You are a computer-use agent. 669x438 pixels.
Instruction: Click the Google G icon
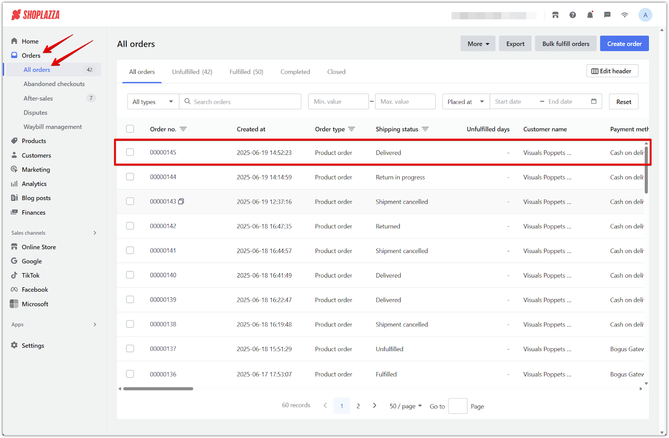(x=14, y=261)
